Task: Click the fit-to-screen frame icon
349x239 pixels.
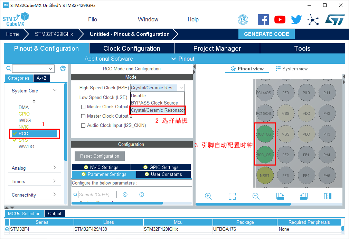Action: [232, 196]
